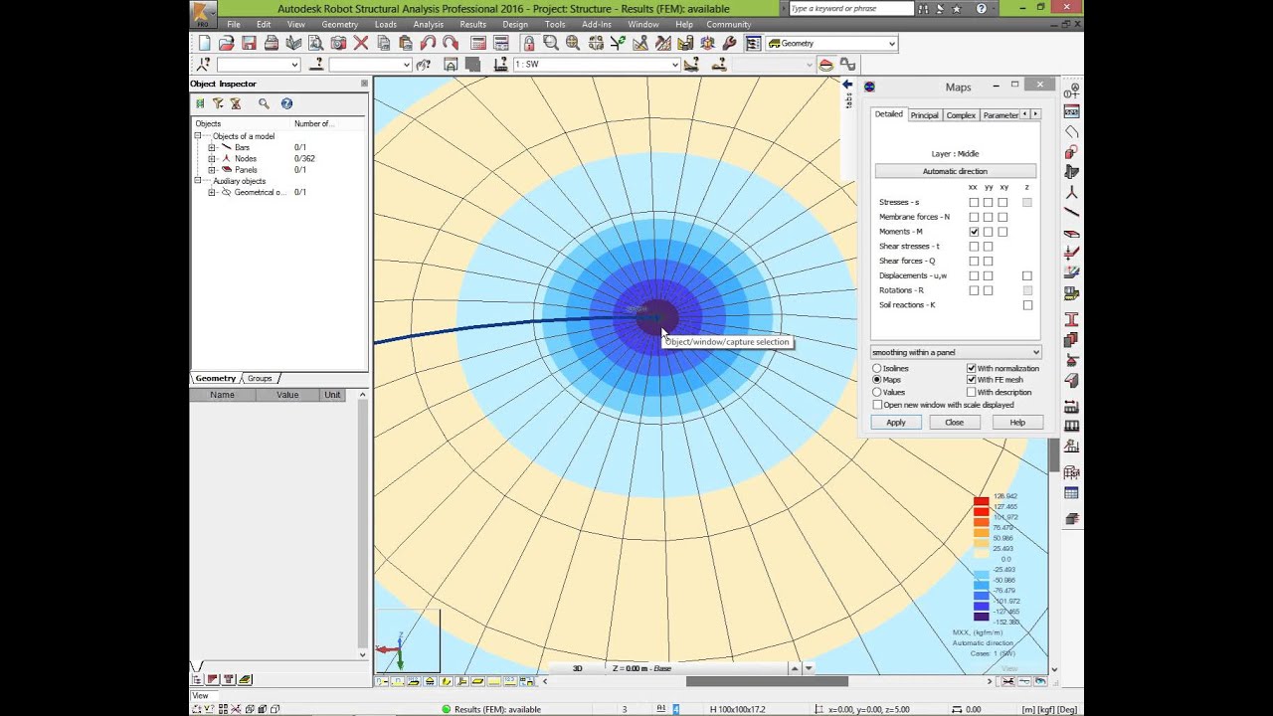
Task: Click the New project icon in the toolbar
Action: pyautogui.click(x=204, y=43)
